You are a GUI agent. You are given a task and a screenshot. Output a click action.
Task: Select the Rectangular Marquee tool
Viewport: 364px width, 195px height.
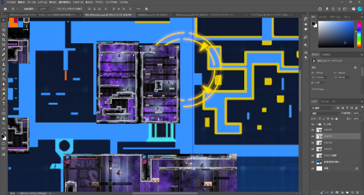(x=4, y=25)
